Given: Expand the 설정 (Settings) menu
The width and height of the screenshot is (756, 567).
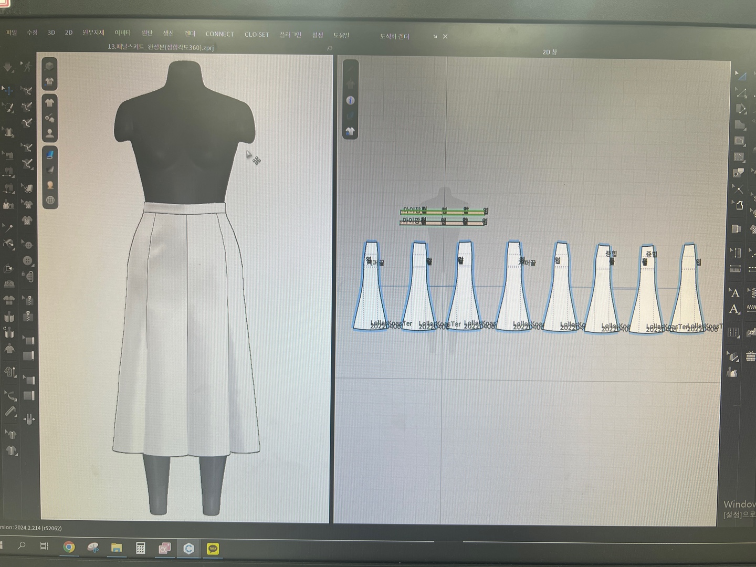Looking at the screenshot, I should pos(318,35).
